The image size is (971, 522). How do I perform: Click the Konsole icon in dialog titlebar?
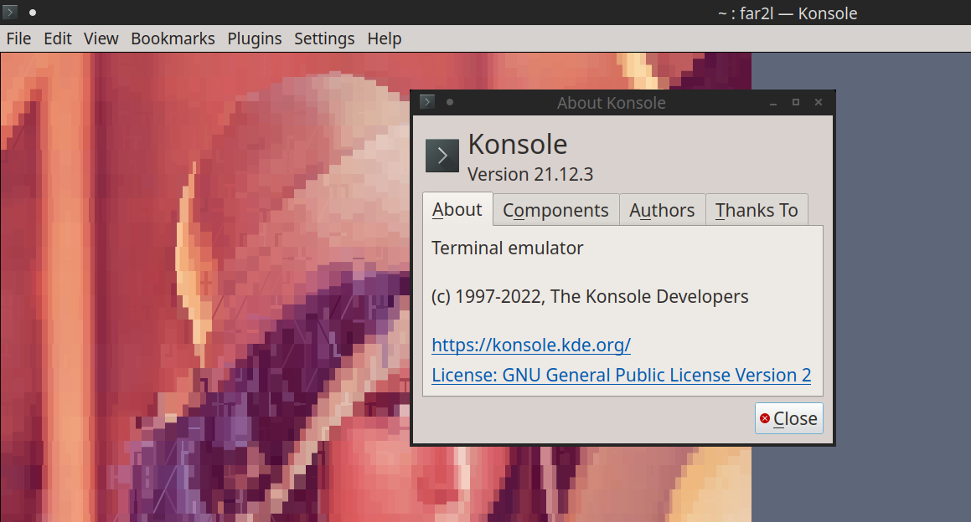tap(426, 101)
